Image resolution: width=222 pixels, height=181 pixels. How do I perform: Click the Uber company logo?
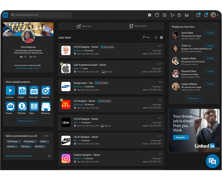(x=66, y=123)
